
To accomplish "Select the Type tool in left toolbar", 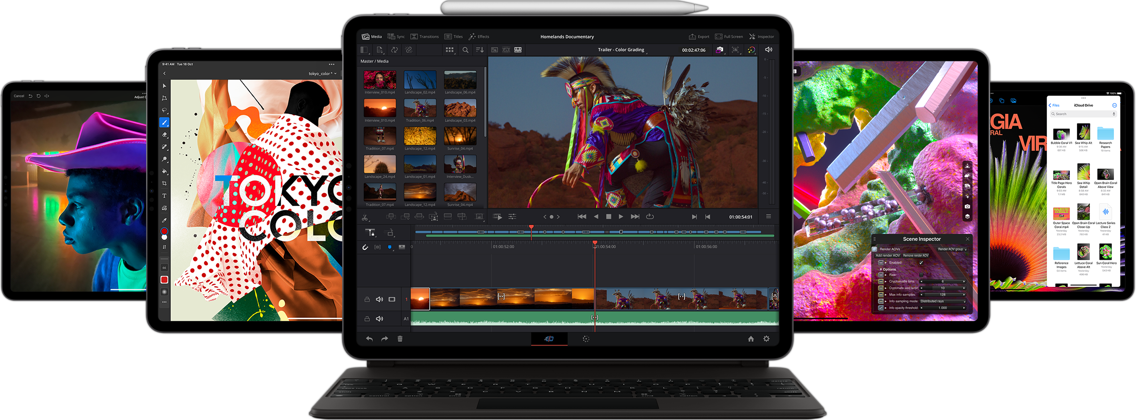I will click(x=164, y=196).
